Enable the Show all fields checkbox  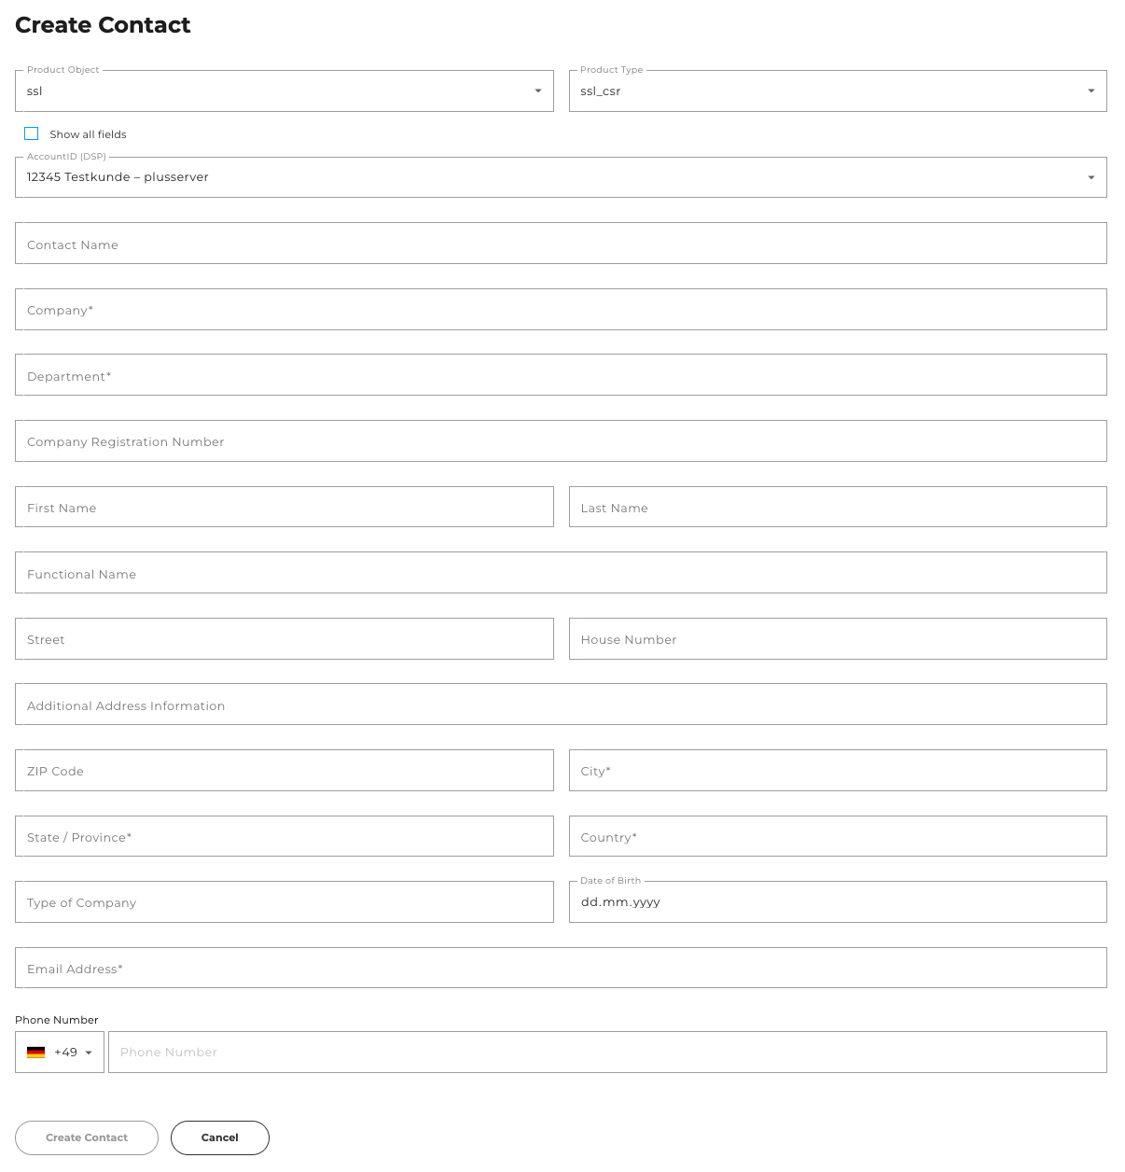(x=31, y=133)
